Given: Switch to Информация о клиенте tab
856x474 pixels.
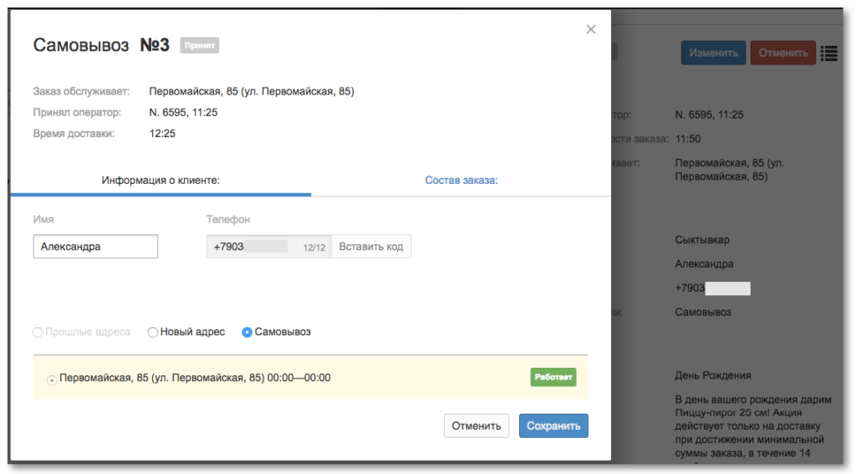Looking at the screenshot, I should (x=160, y=181).
